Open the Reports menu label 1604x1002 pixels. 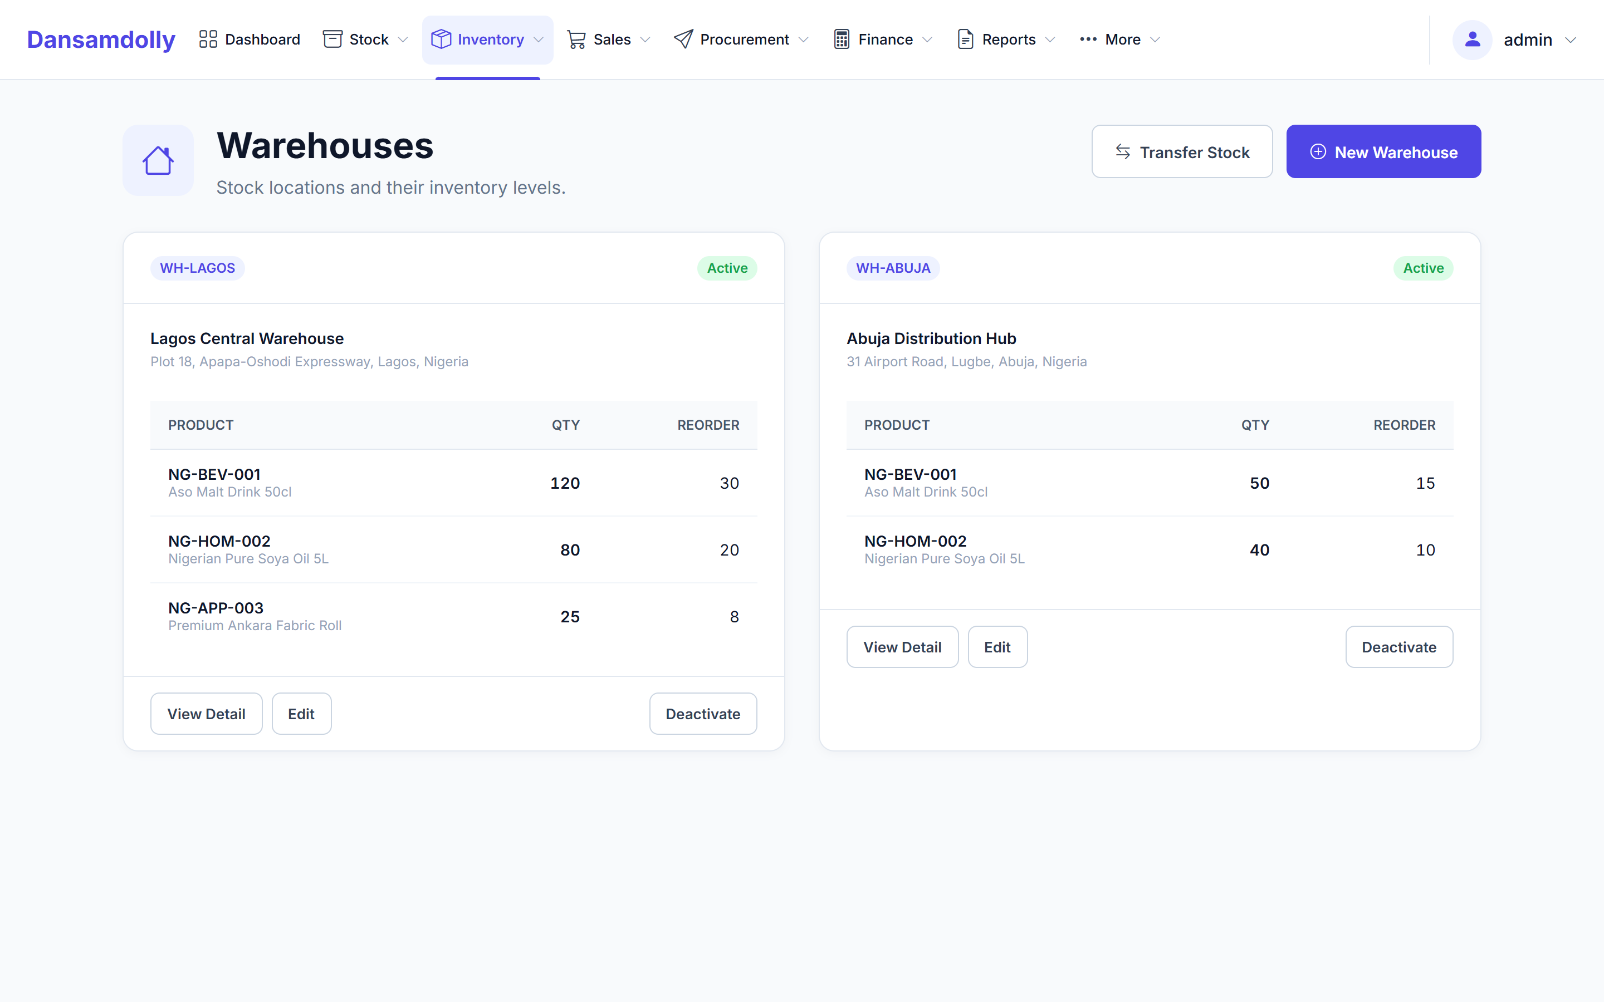1009,40
